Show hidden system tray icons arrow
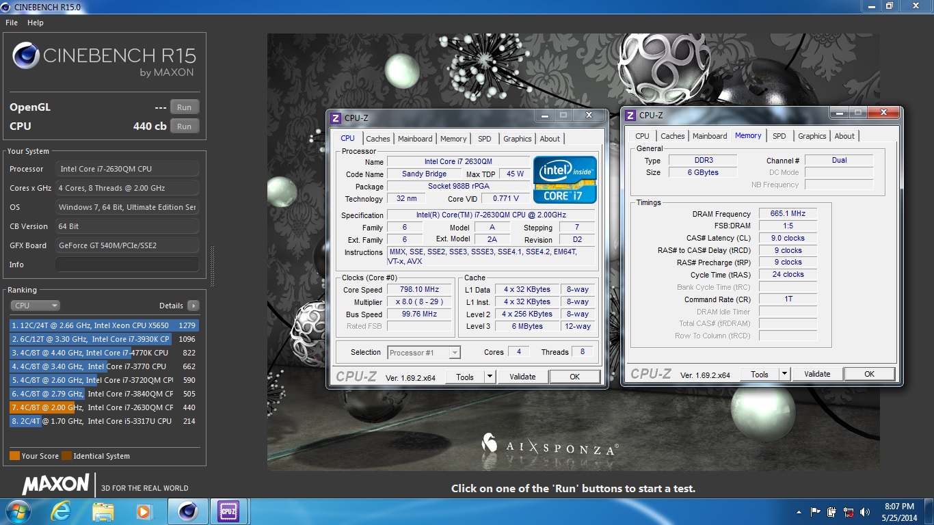 click(799, 512)
